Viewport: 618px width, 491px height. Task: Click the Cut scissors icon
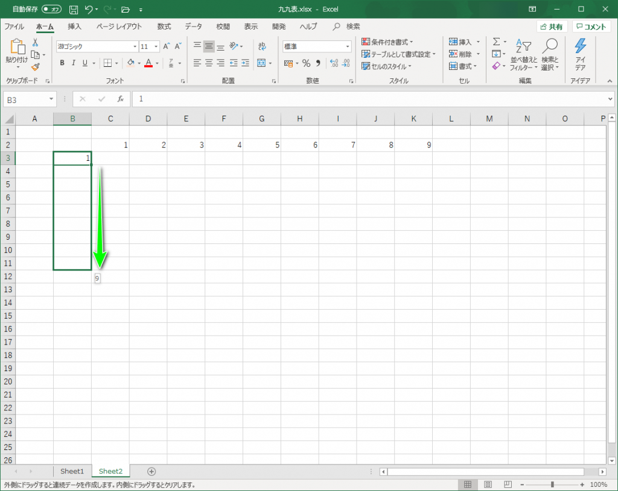(x=35, y=43)
